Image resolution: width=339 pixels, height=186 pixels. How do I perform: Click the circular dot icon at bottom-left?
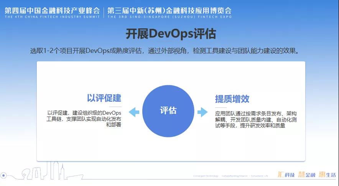(3, 175)
